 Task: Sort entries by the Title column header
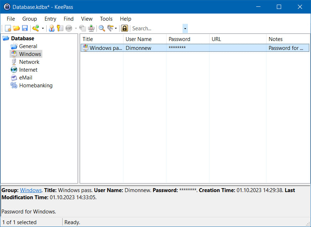pyautogui.click(x=102, y=39)
